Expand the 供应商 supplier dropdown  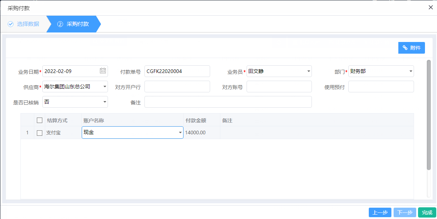click(x=105, y=87)
